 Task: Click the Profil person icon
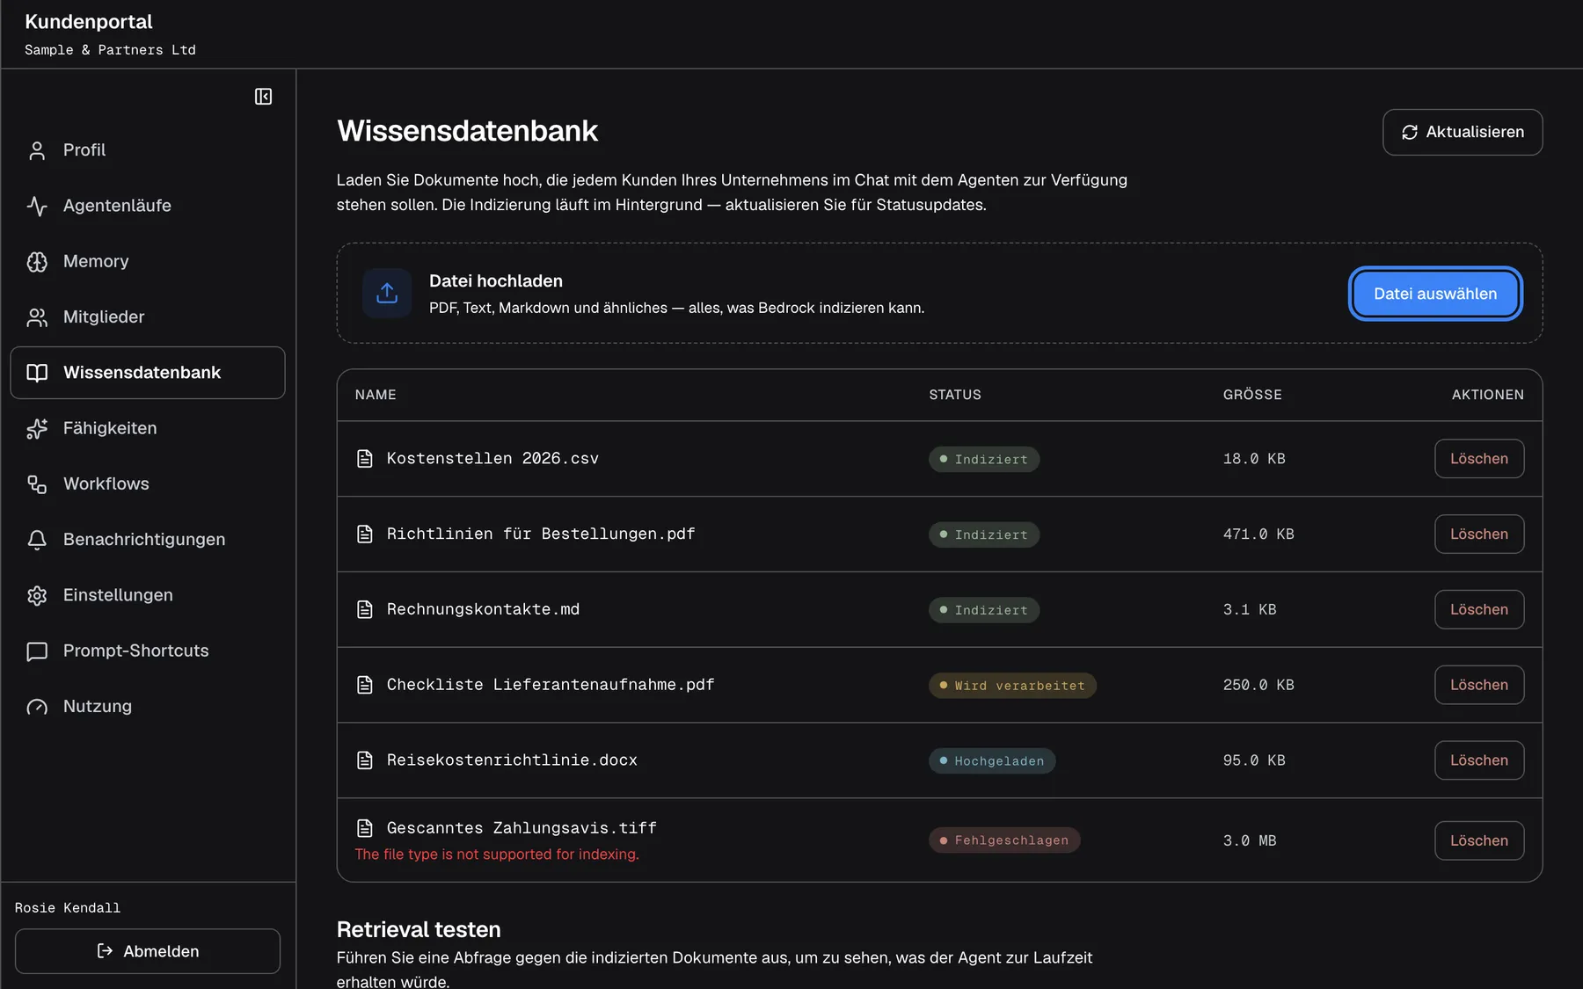(x=37, y=150)
